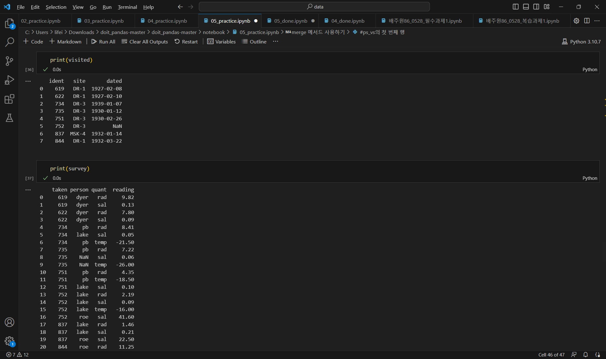This screenshot has height=359, width=606.
Task: Expand output actions for print(visited) cell
Action: coord(28,81)
